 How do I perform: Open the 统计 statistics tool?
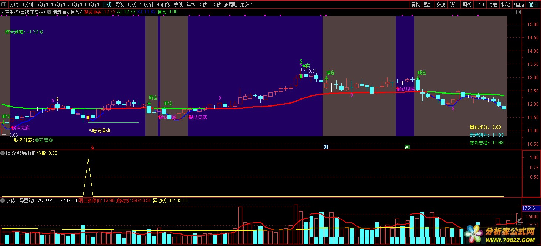point(454,4)
